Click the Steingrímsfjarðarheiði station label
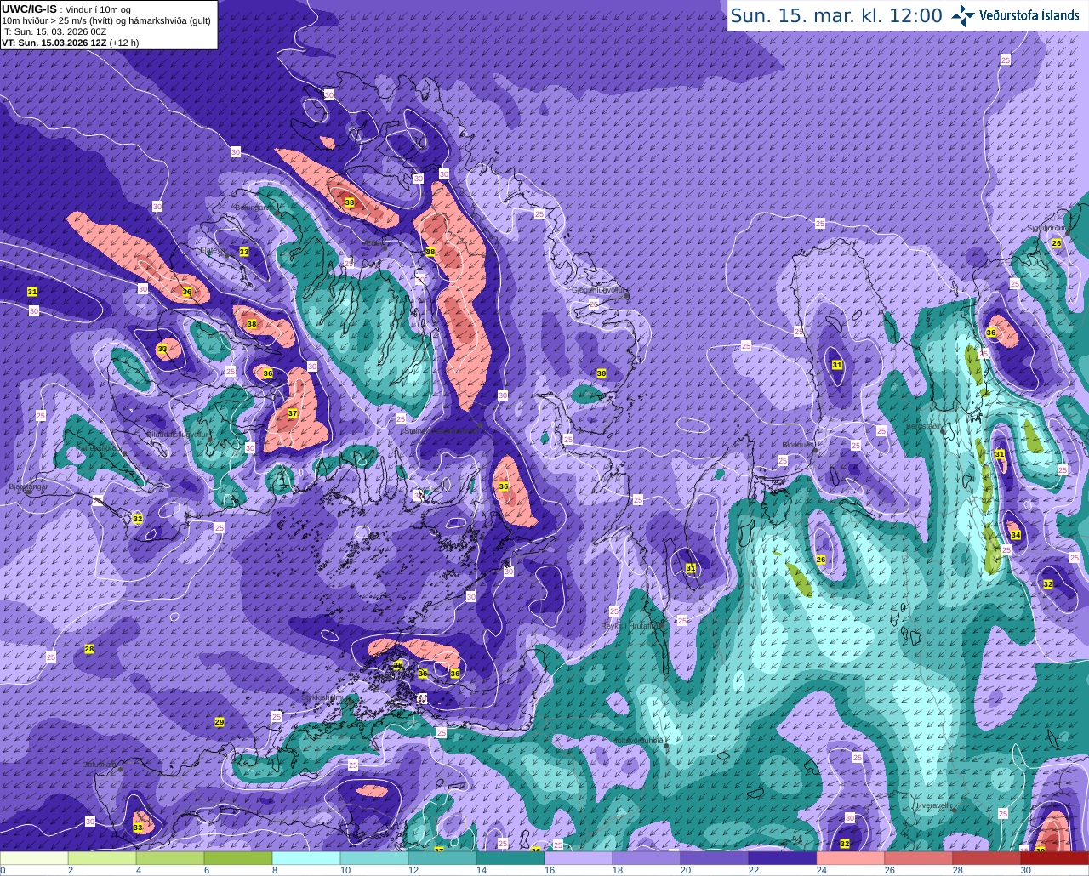The image size is (1089, 876). point(441,431)
